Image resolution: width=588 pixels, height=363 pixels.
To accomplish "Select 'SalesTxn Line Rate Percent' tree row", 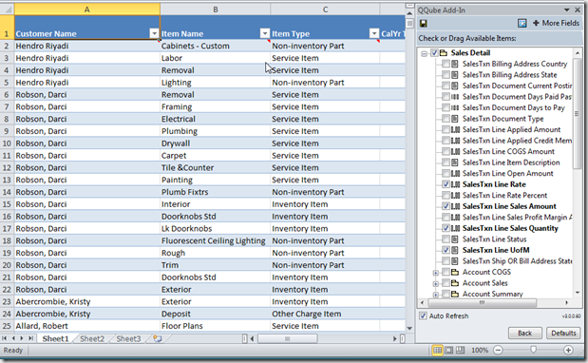I will [504, 196].
